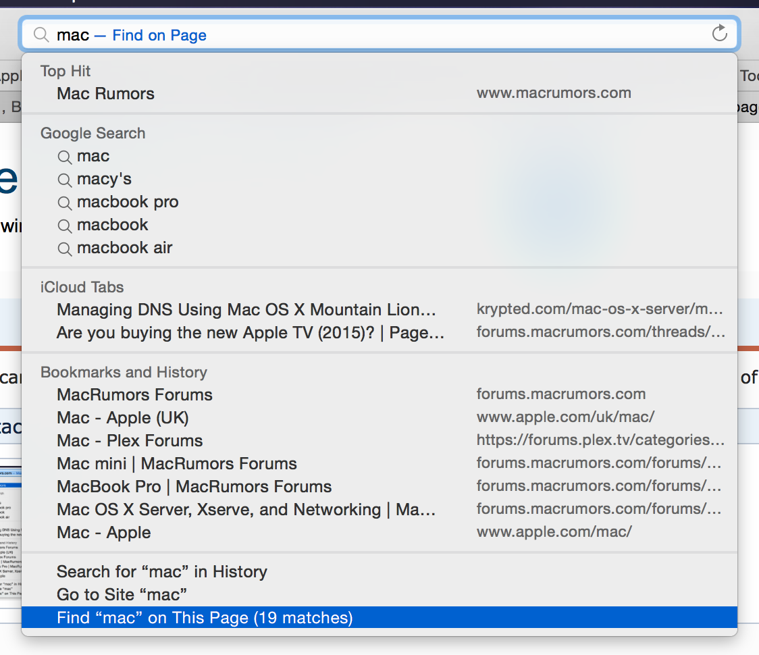Click the search icon beside 'macbook pro'
Image resolution: width=759 pixels, height=655 pixels.
64,203
